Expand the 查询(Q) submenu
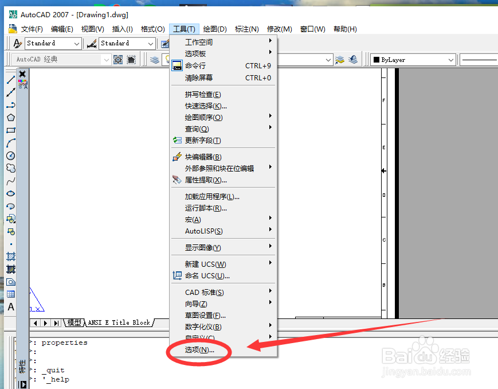Viewport: 498px width, 389px height. pos(223,129)
